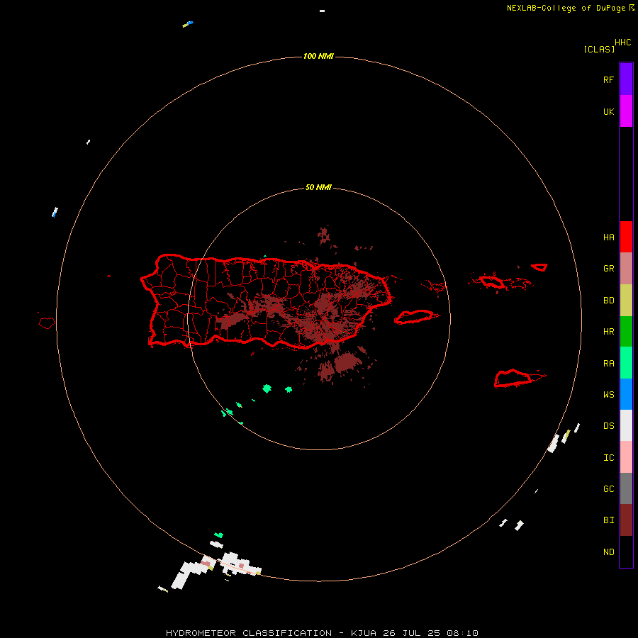Pick the RA light green legend swatch
638x638 pixels.
[x=626, y=363]
